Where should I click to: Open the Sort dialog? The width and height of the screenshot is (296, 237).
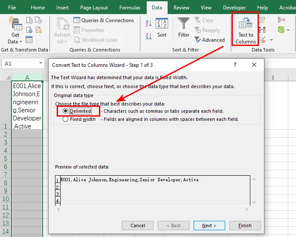pyautogui.click(x=162, y=28)
